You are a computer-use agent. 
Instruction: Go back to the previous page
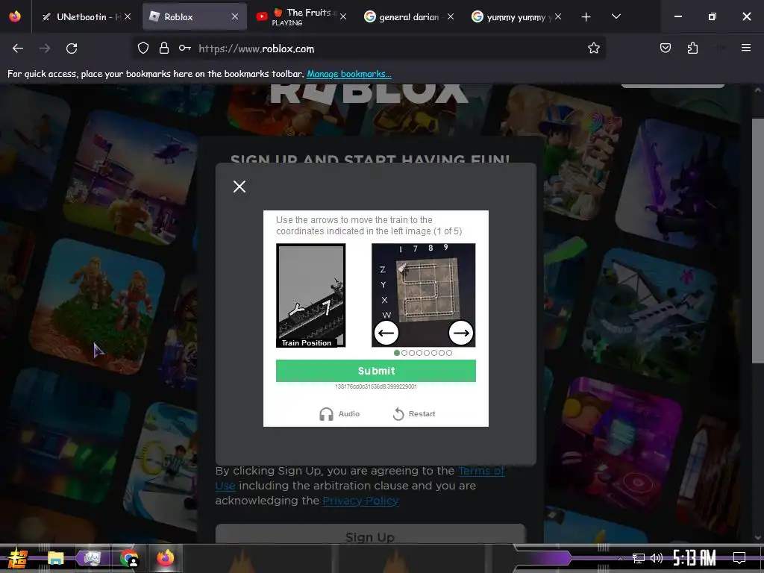(x=18, y=48)
